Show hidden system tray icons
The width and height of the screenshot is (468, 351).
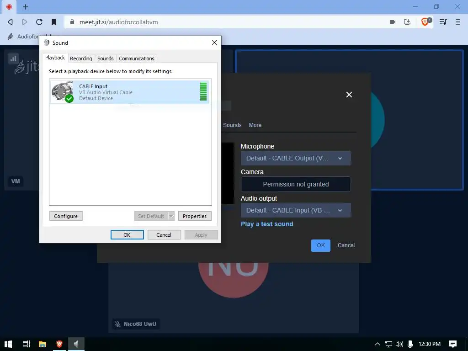pyautogui.click(x=377, y=344)
